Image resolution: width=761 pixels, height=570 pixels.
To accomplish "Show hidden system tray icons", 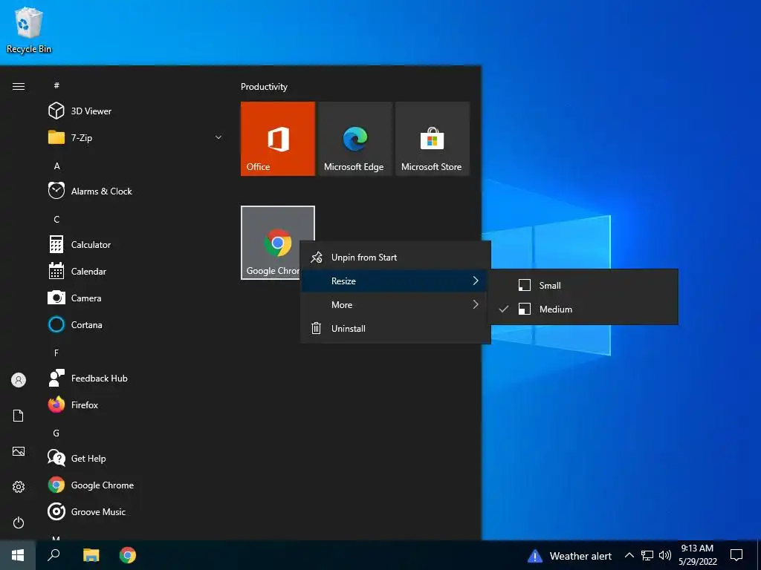I will pos(629,555).
